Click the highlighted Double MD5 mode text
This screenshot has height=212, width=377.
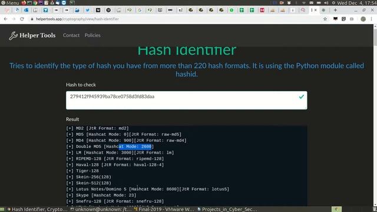[x=135, y=147]
